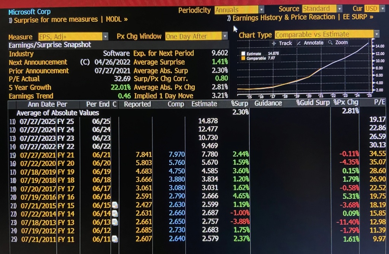This screenshot has height=254, width=389.
Task: Click the Implied 1 Day Move value 3.21%
Action: point(220,95)
